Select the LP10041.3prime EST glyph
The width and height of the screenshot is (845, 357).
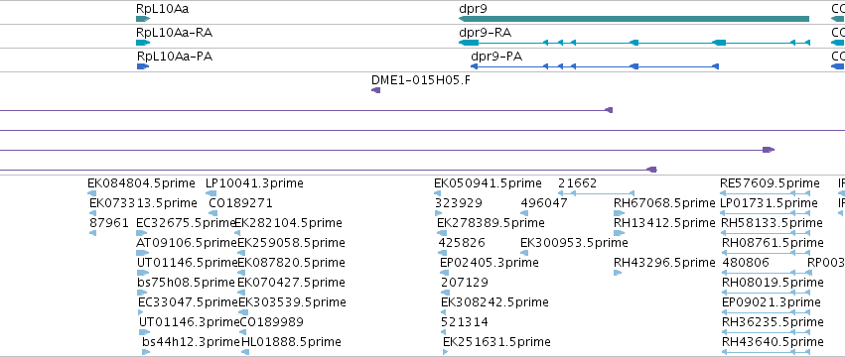211,193
